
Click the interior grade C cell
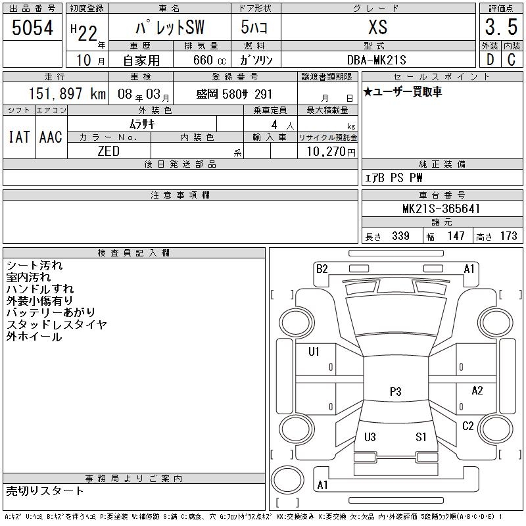[x=511, y=59]
